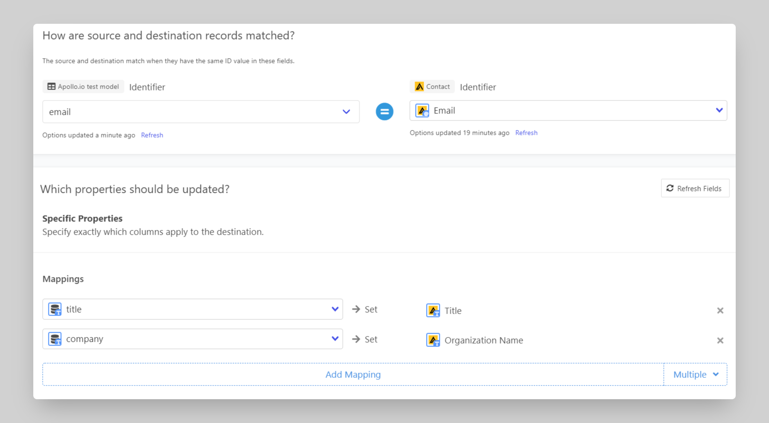Click the icon next to Organization Name
Screen dimensions: 769x423
pyautogui.click(x=433, y=340)
